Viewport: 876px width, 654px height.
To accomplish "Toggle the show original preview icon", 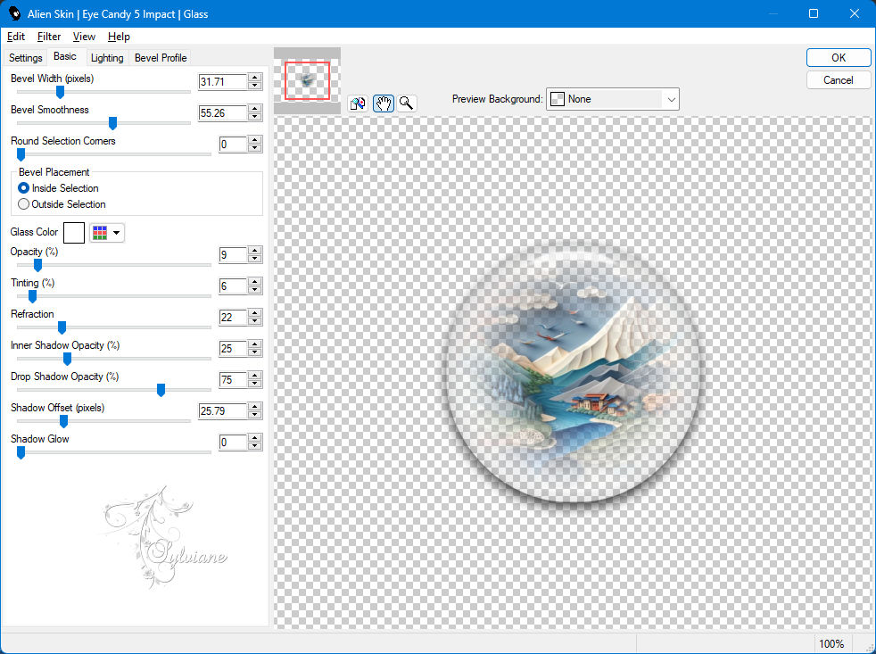I will tap(358, 103).
